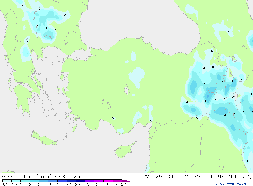Click the legend scale label '35'
The image size is (253, 186).
[x=96, y=184]
